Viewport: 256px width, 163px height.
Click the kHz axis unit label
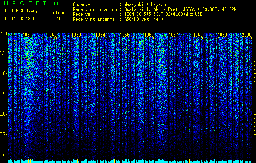click(4, 33)
